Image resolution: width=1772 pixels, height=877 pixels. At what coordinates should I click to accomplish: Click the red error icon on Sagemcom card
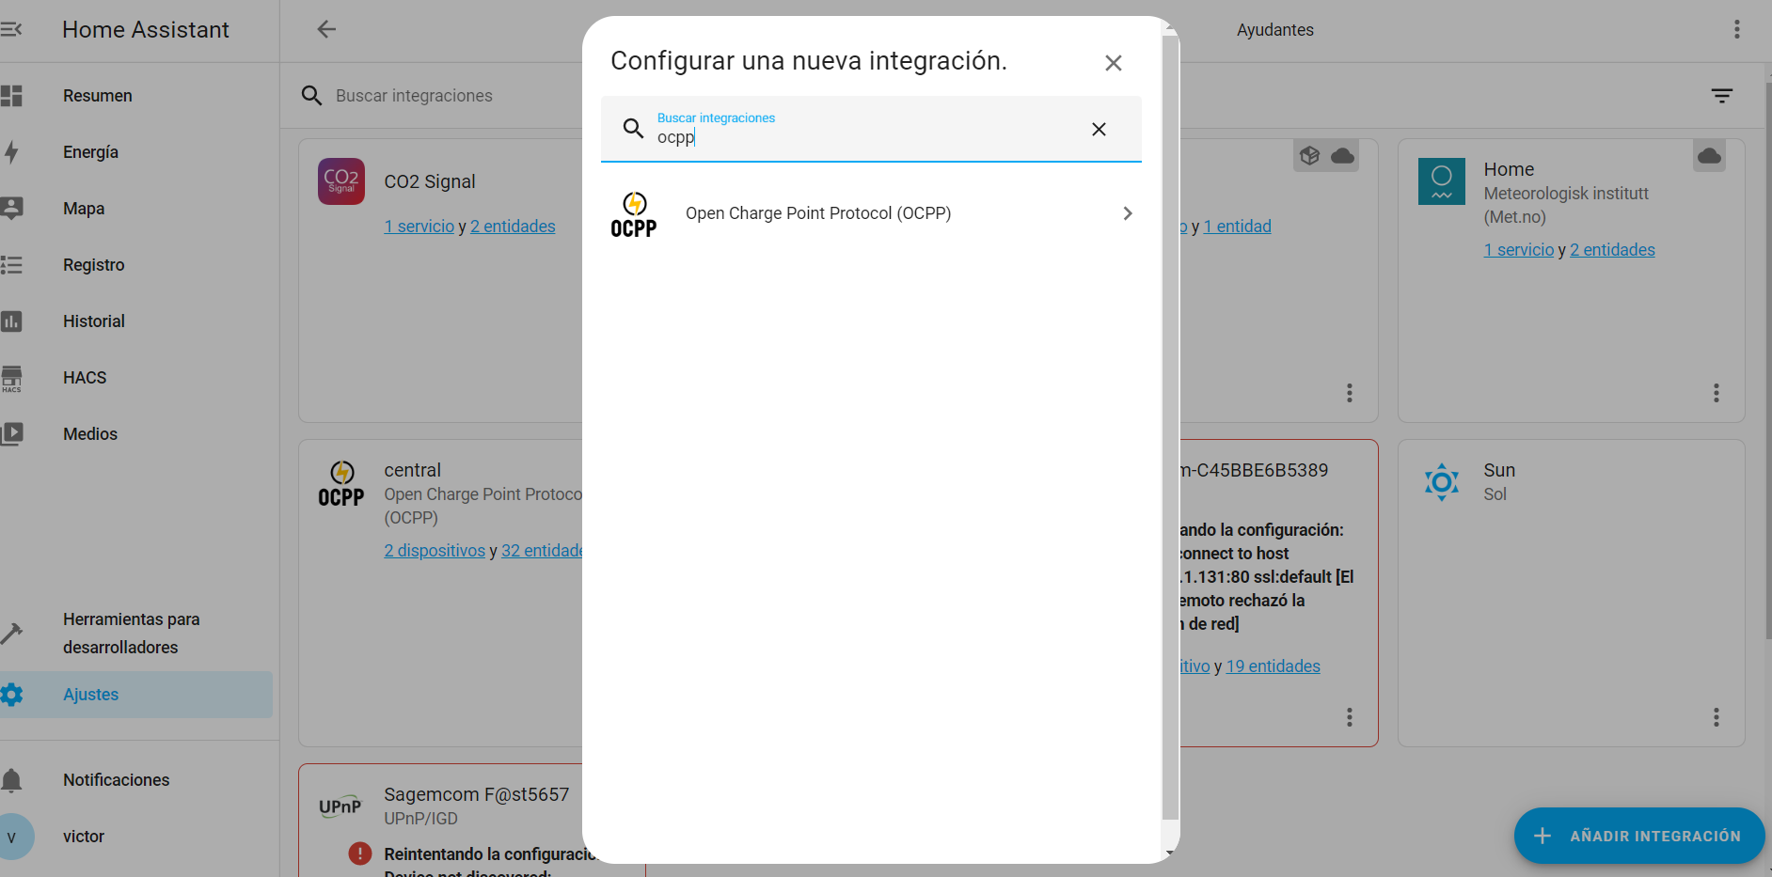[360, 854]
